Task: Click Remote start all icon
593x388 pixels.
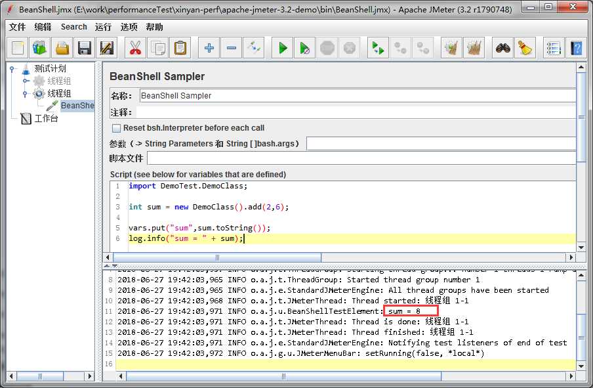Action: click(378, 48)
